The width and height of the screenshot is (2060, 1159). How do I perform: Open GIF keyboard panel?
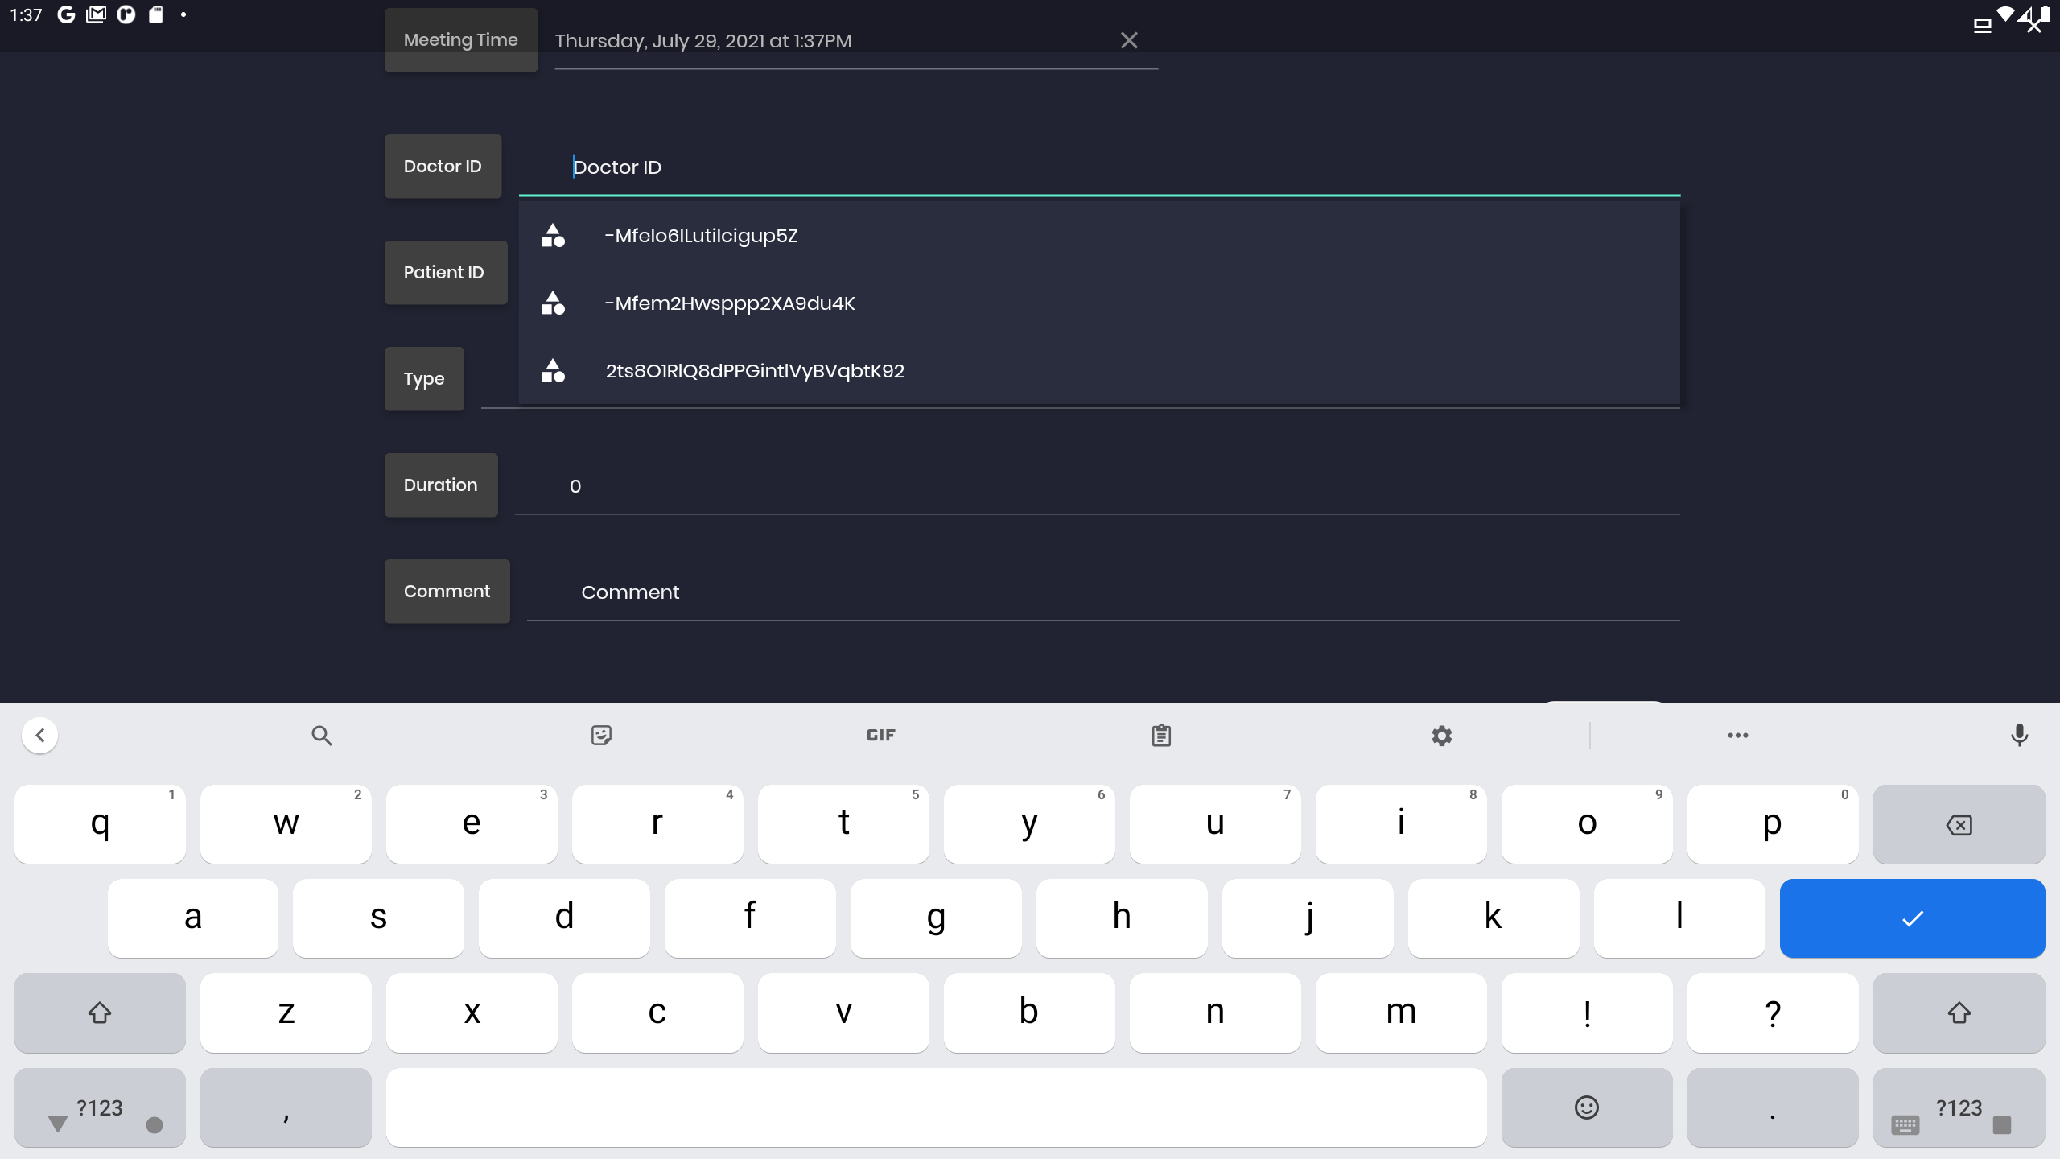[880, 735]
